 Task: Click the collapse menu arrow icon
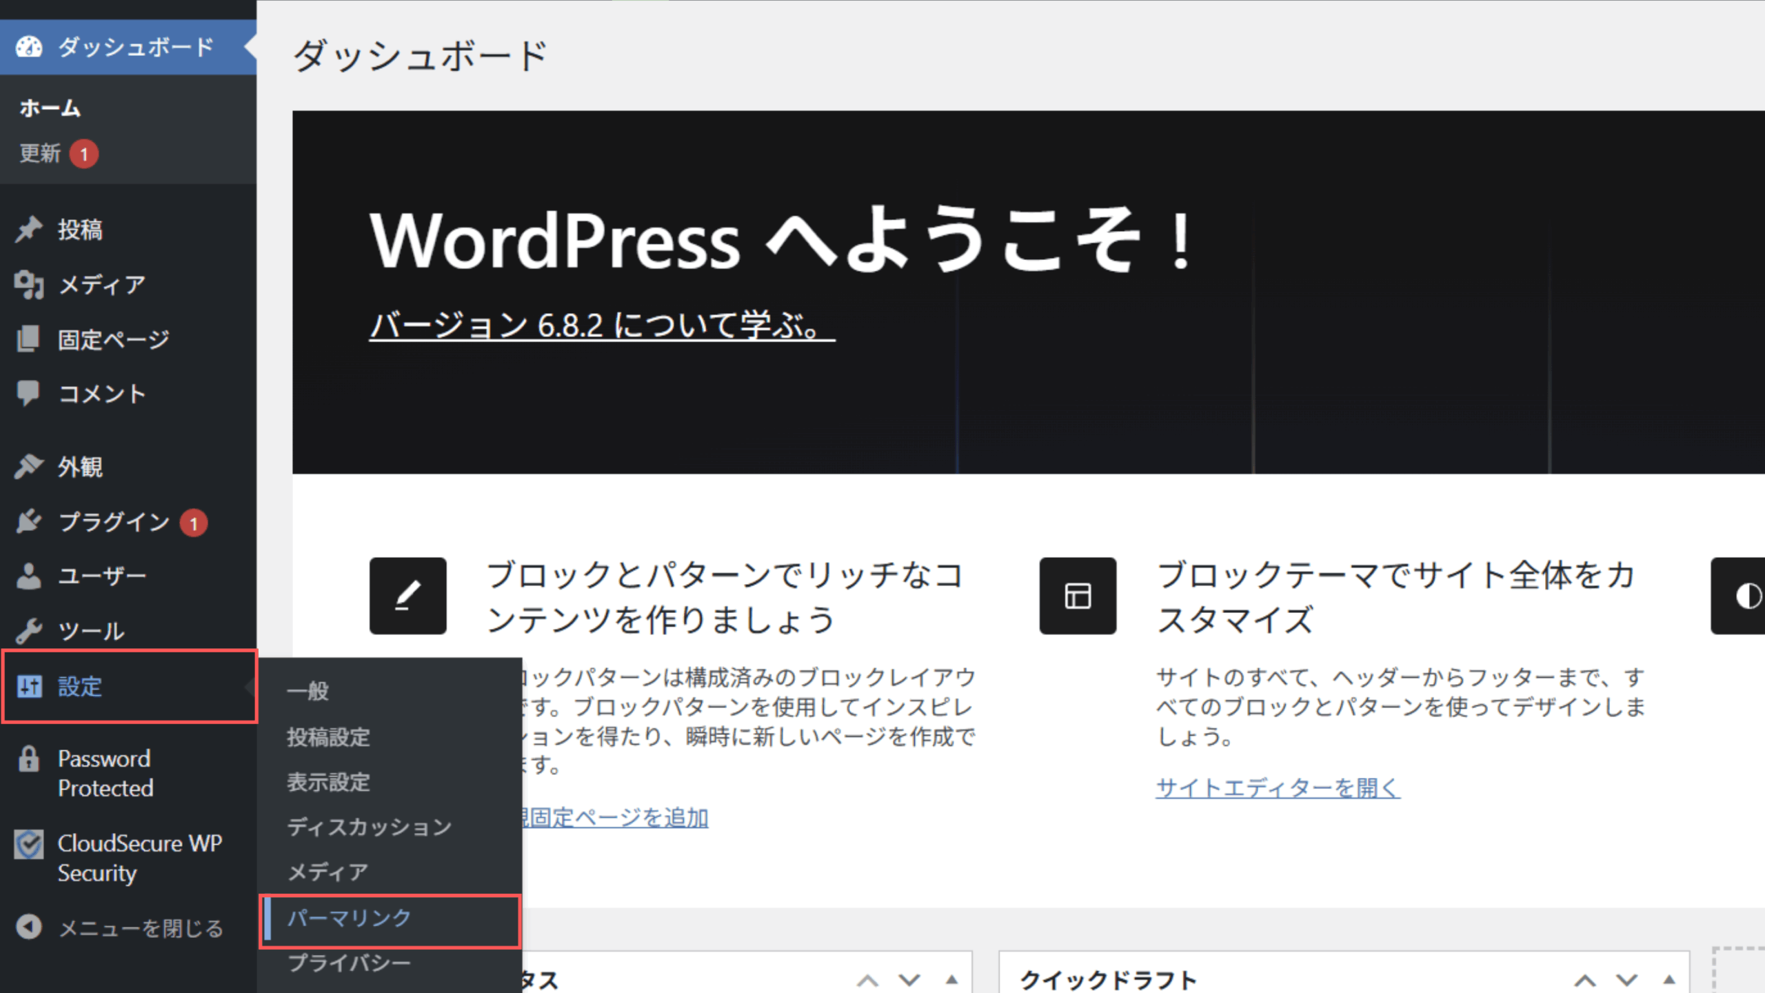pyautogui.click(x=29, y=927)
